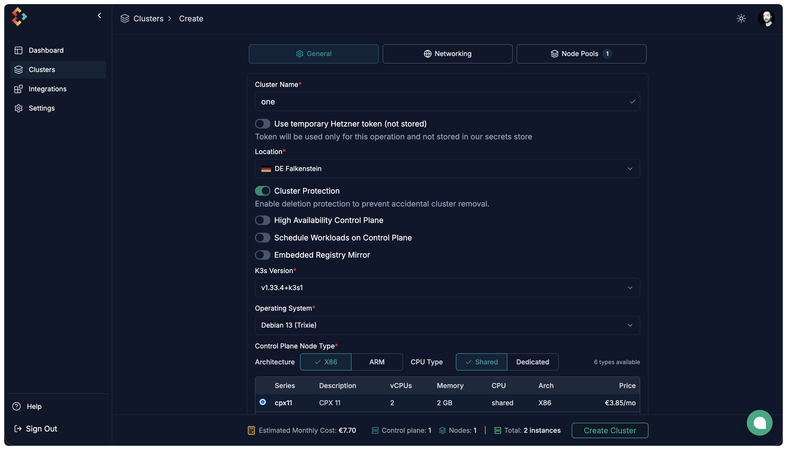
Task: Collapse the sidebar with the chevron arrow
Action: pos(99,15)
